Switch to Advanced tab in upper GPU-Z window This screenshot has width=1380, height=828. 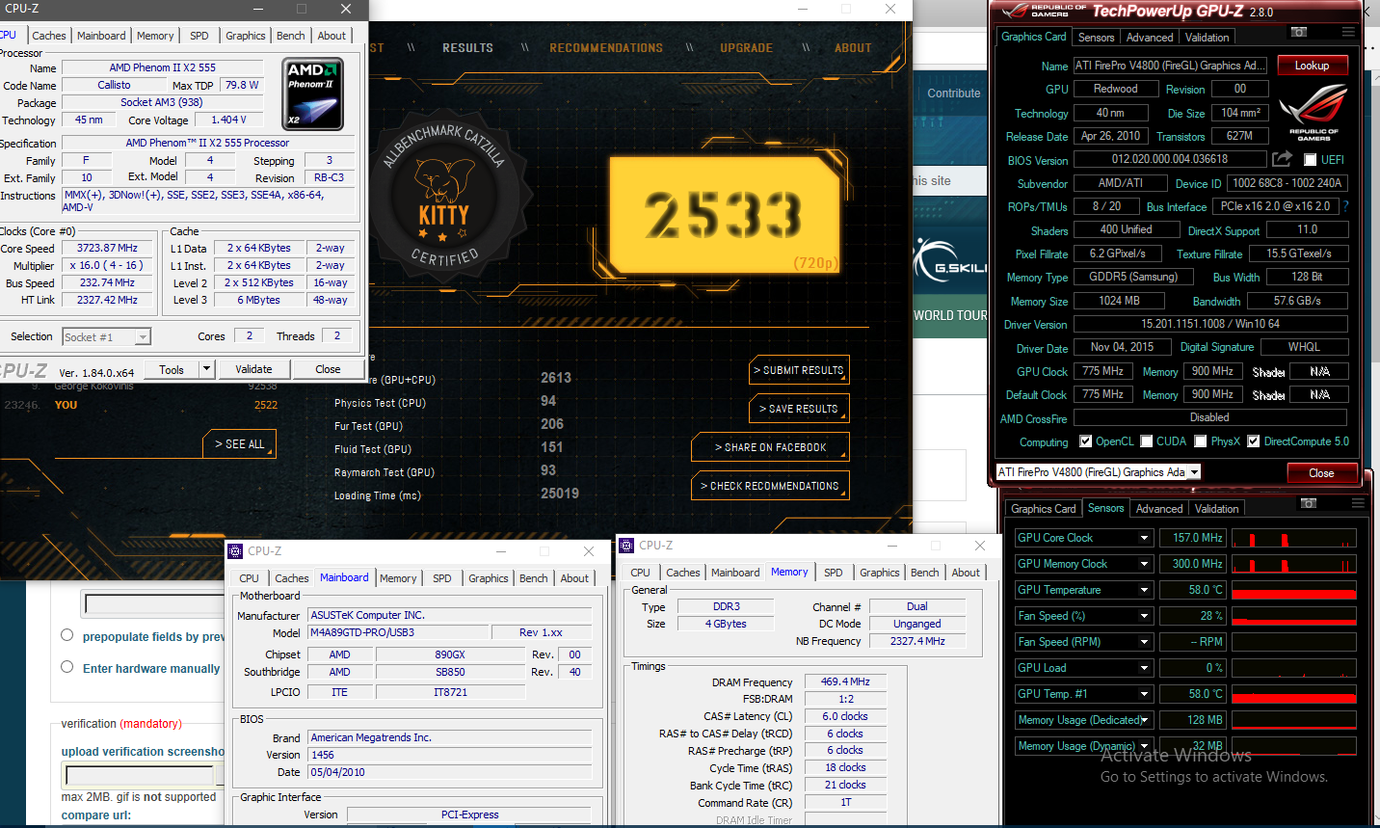1150,38
